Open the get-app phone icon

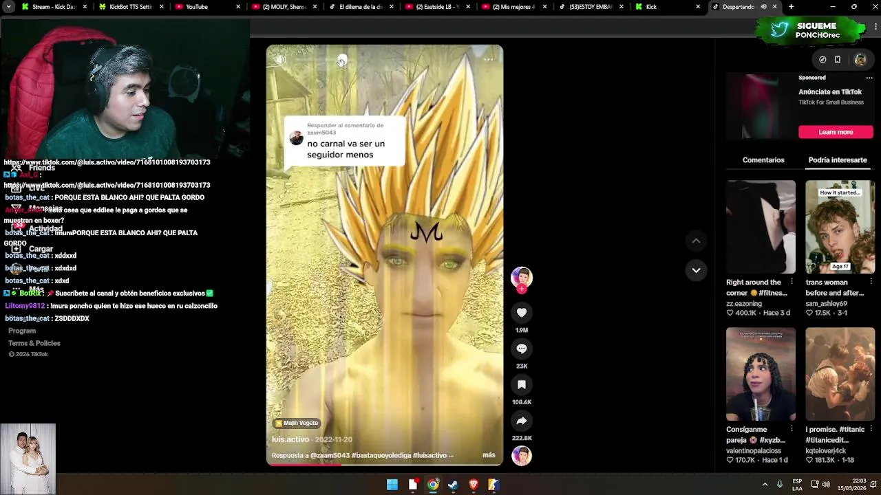point(838,60)
